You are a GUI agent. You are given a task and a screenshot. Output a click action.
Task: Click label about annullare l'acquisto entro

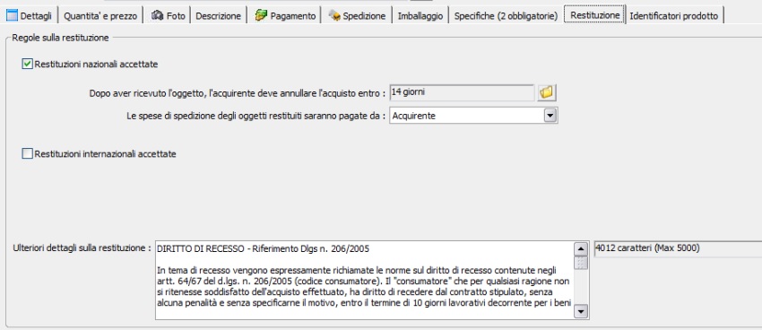tap(238, 92)
